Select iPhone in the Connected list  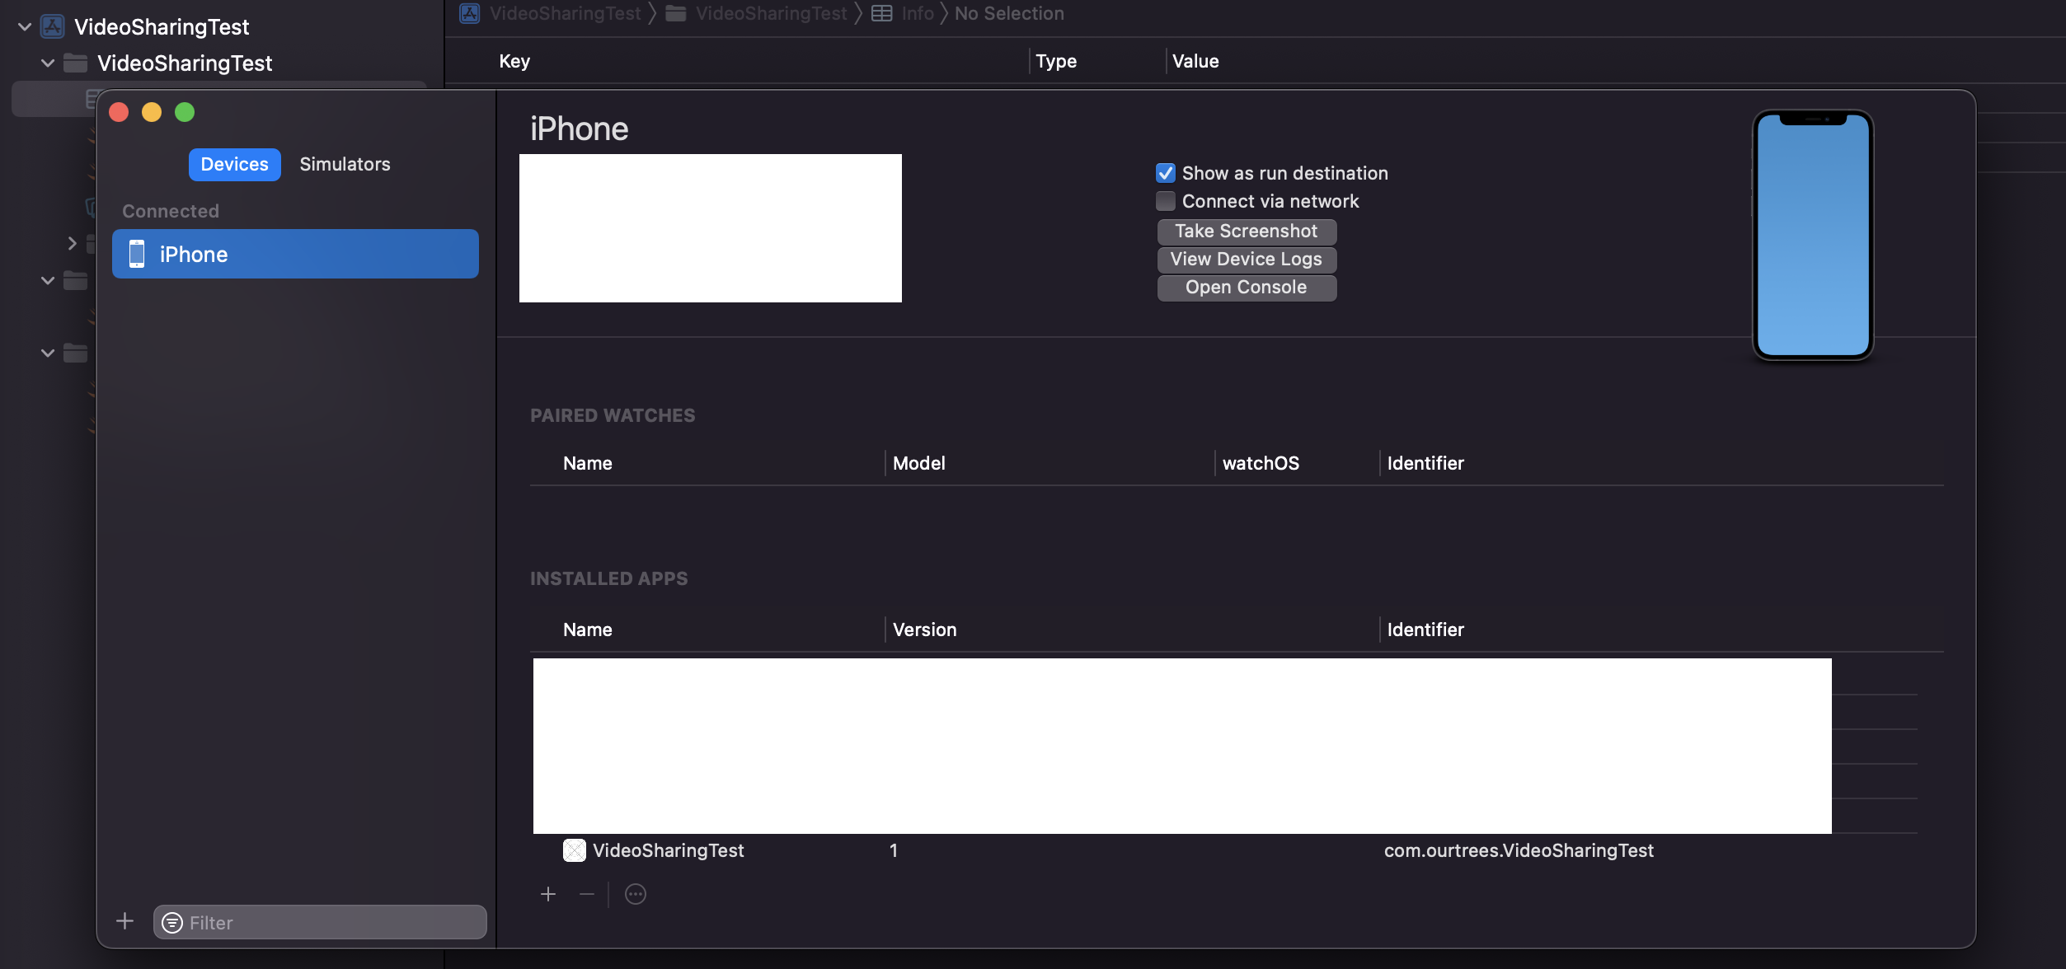click(295, 255)
